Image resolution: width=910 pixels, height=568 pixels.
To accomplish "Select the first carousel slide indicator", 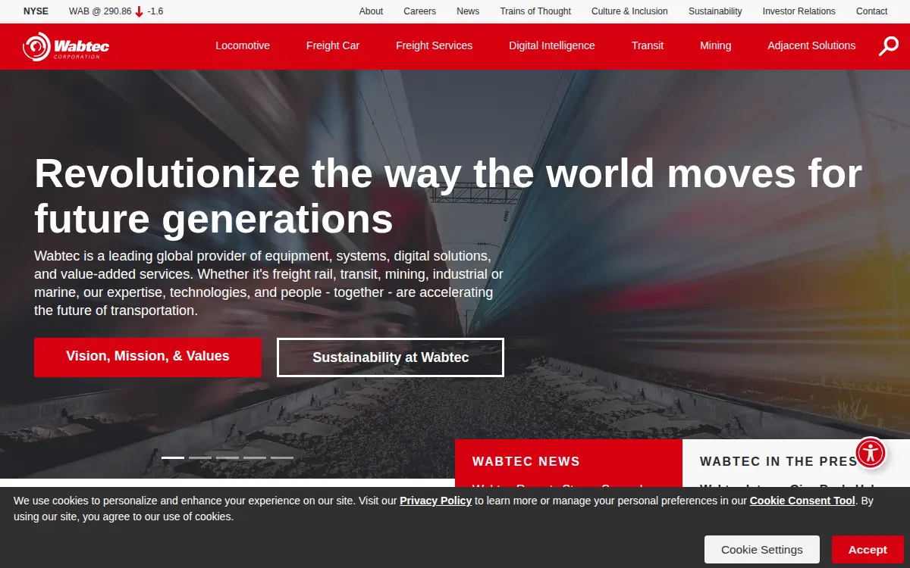I will [173, 457].
